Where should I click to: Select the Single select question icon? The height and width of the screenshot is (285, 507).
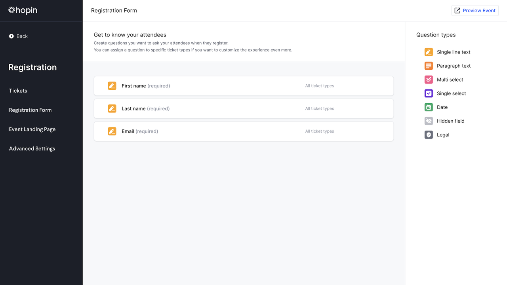point(429,93)
